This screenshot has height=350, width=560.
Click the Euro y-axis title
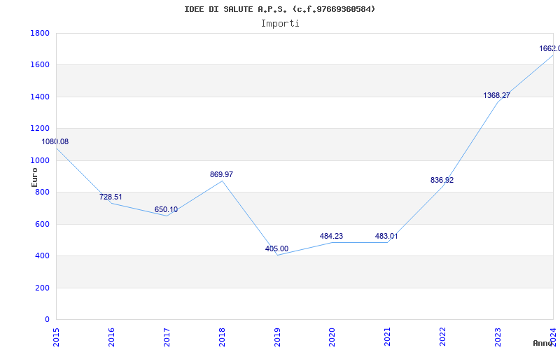click(x=34, y=177)
